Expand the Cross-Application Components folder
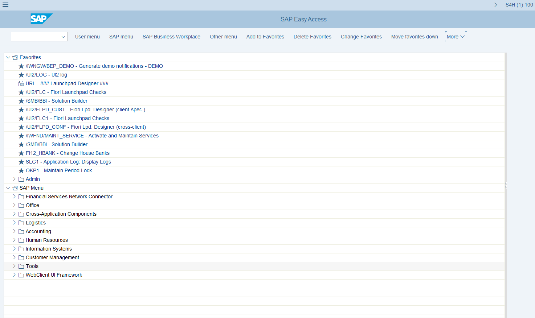Image resolution: width=535 pixels, height=318 pixels. 14,214
